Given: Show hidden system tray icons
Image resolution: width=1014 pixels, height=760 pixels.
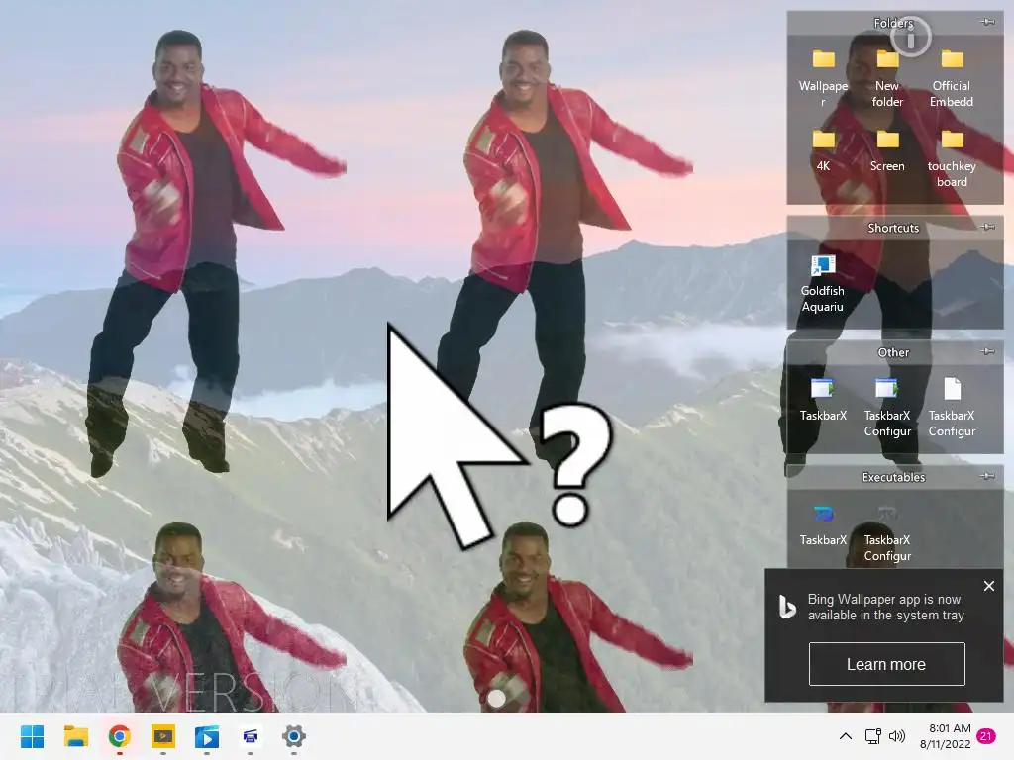Looking at the screenshot, I should tap(846, 736).
